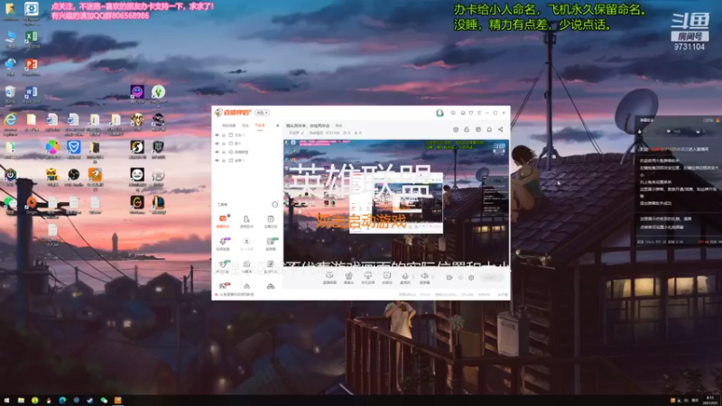The height and width of the screenshot is (406, 722).
Task: Select the Origin desktop shortcut
Action: (x=32, y=204)
